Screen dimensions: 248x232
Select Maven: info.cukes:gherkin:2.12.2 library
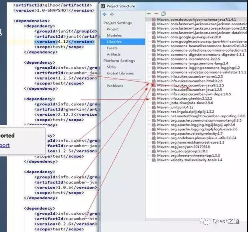(x=184, y=98)
